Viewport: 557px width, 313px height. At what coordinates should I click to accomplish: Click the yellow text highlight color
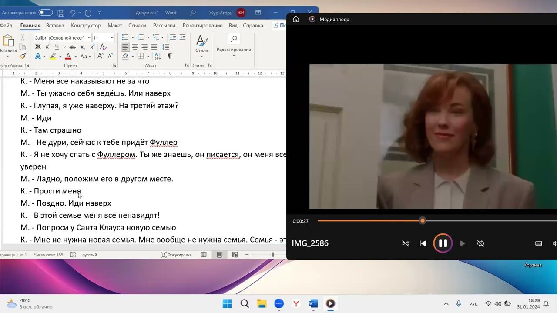[53, 56]
